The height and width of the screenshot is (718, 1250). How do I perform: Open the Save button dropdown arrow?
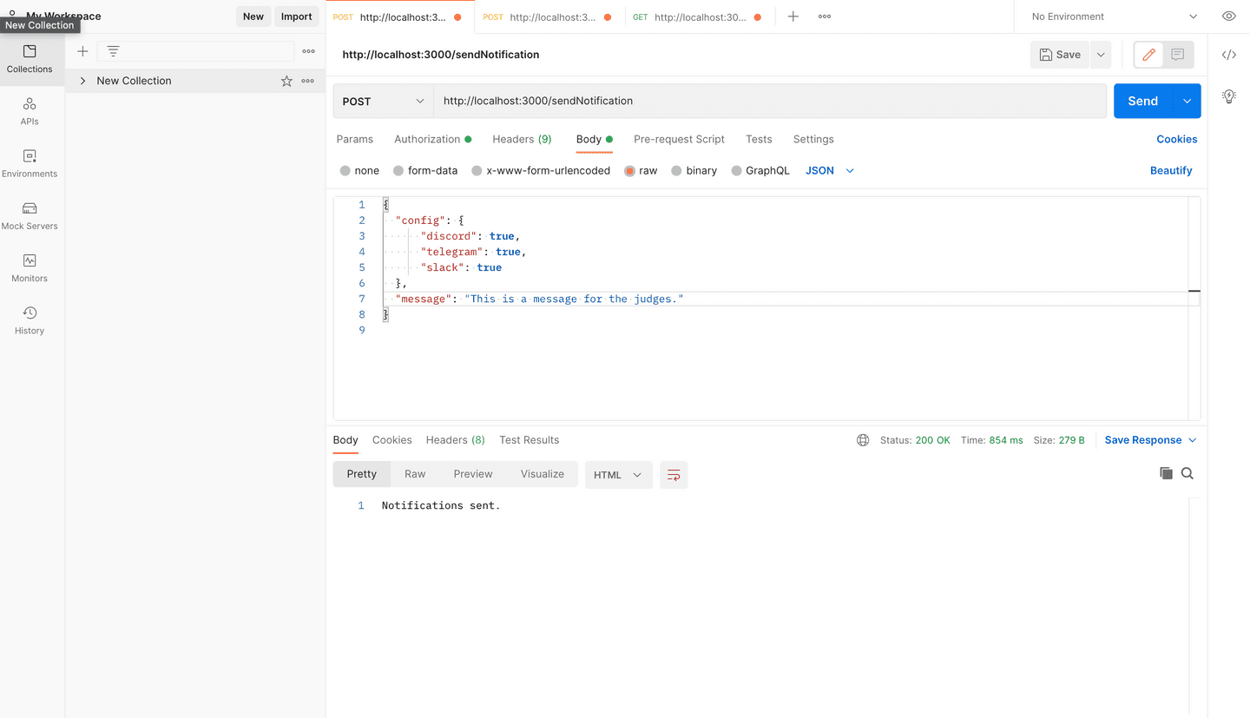coord(1101,55)
